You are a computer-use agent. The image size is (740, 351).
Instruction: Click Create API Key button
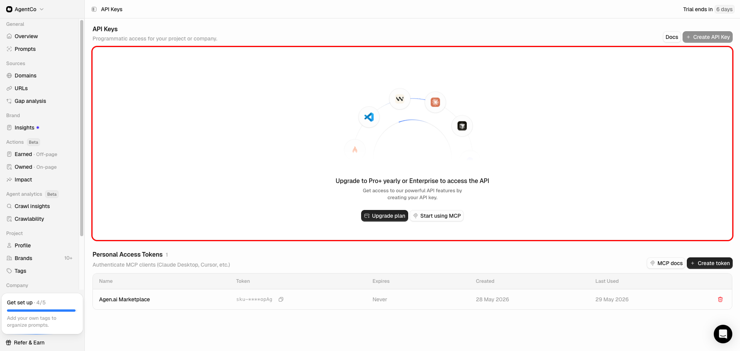point(708,37)
